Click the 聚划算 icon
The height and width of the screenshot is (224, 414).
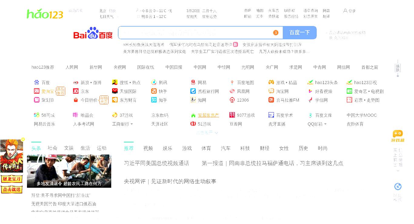pos(37,100)
